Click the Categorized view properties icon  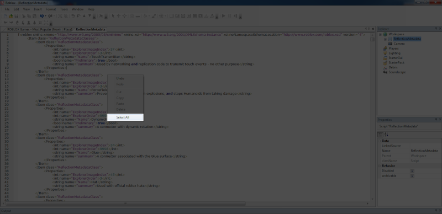coord(380,135)
